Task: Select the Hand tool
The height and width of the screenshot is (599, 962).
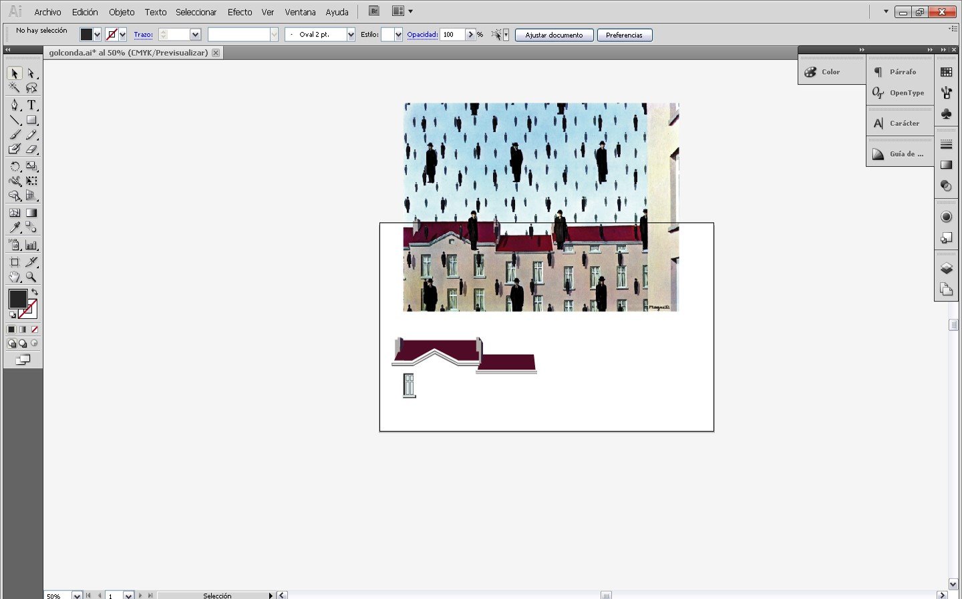Action: pos(15,277)
